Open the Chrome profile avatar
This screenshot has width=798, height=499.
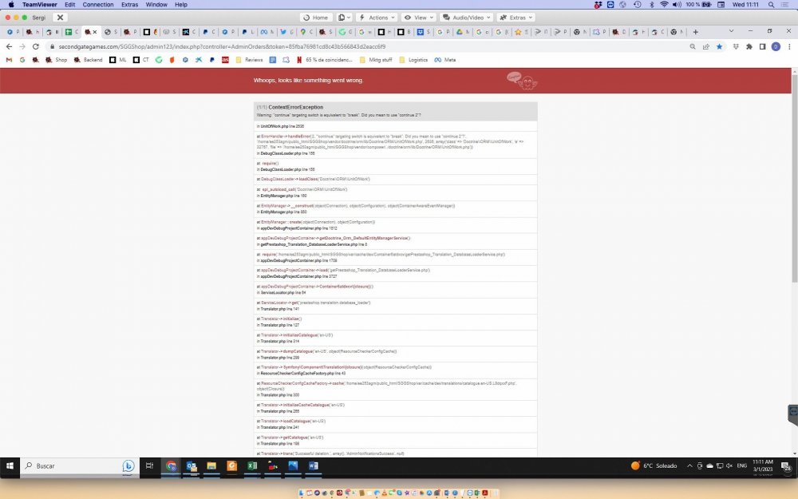tap(775, 47)
